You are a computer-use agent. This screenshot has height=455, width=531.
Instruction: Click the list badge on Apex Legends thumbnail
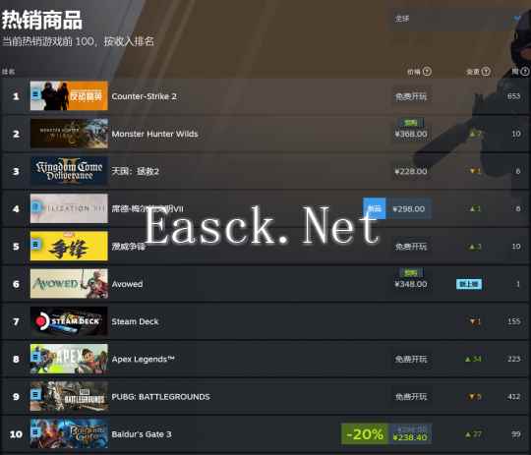pos(36,356)
